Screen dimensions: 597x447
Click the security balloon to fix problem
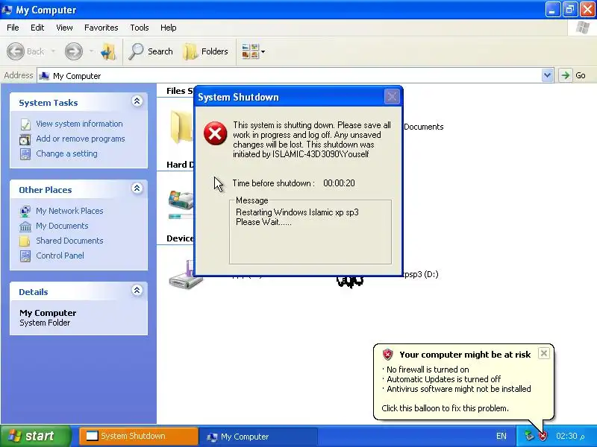463,381
